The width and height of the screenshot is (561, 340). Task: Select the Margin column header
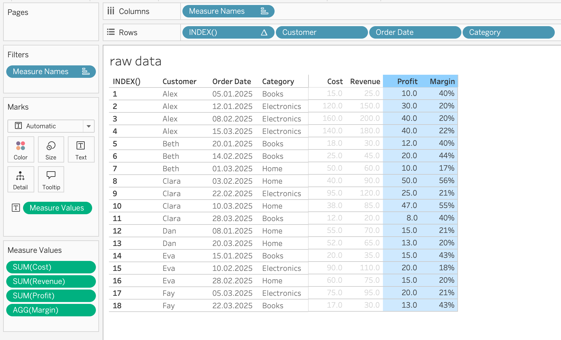tap(442, 82)
